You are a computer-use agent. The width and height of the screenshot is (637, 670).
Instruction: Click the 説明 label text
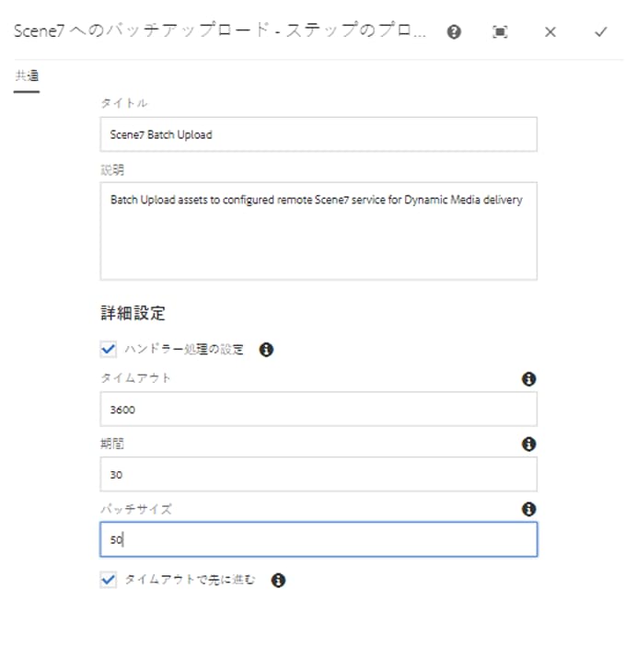coord(112,170)
